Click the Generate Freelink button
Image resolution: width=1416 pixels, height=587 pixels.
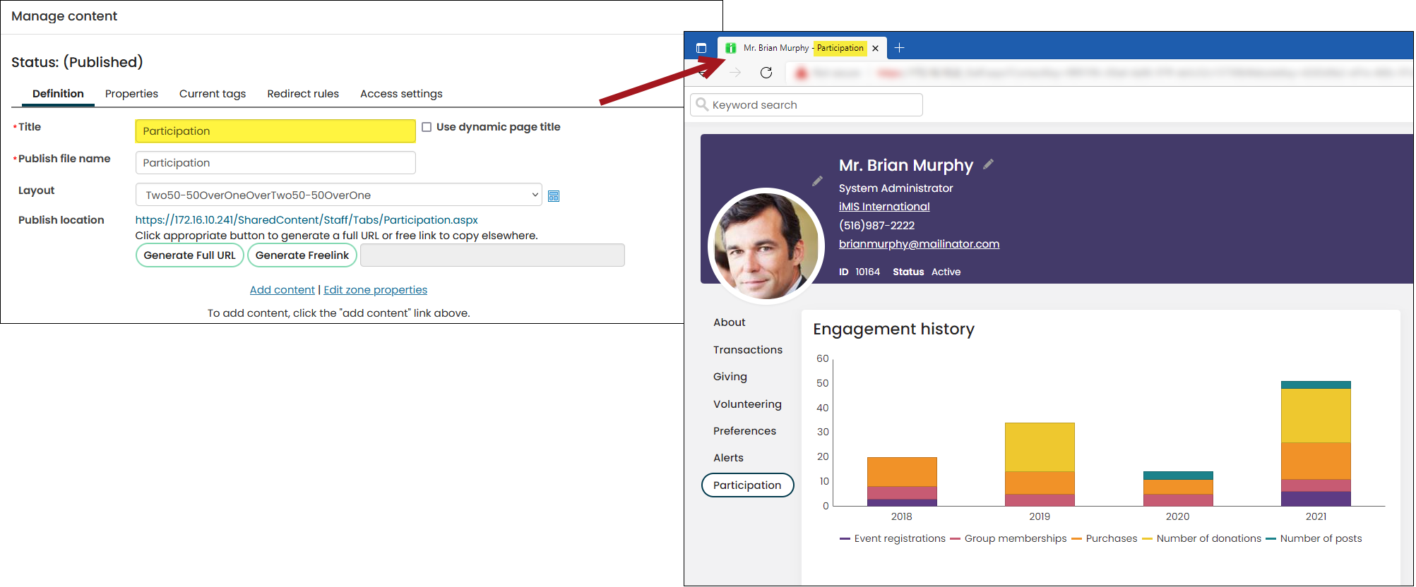pyautogui.click(x=302, y=255)
